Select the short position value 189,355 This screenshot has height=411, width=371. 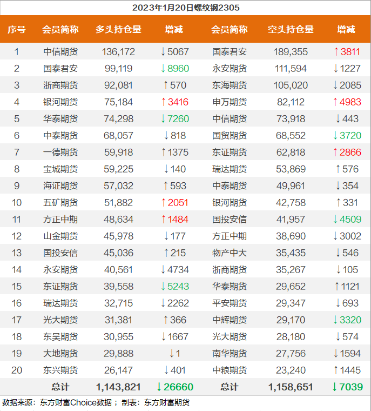tap(291, 52)
